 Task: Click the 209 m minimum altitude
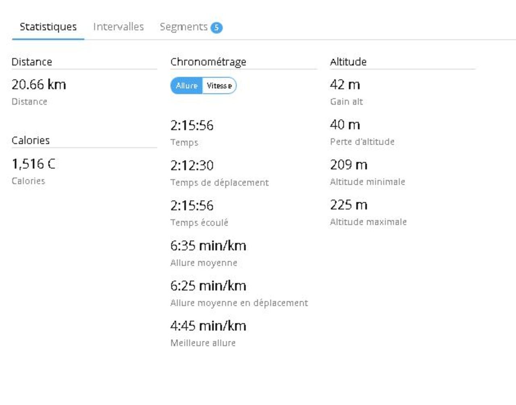(348, 165)
